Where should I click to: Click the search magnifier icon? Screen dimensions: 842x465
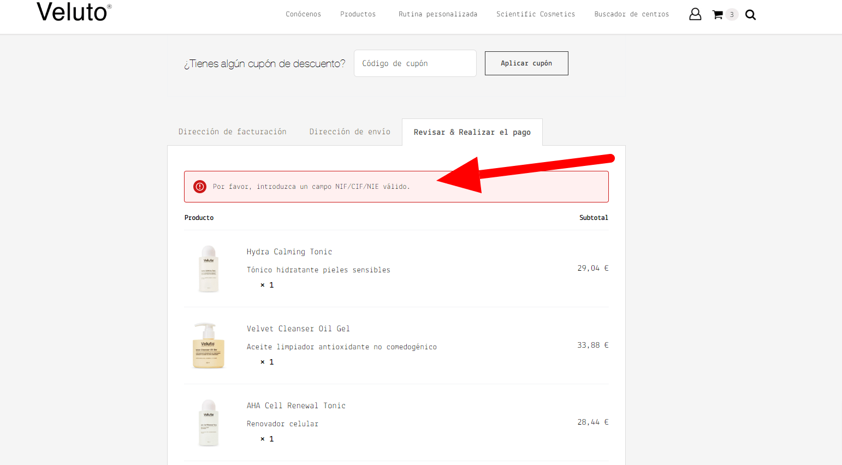751,15
